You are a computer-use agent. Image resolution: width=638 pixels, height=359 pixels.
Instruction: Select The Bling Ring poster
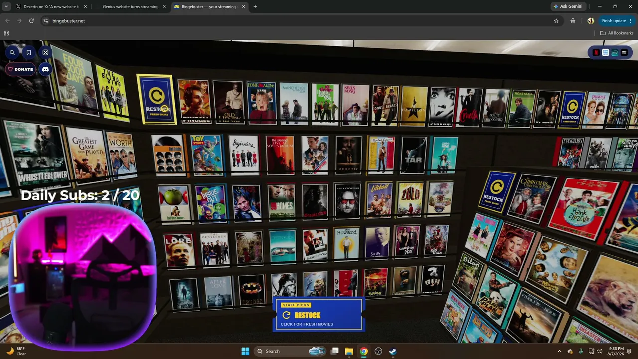112,93
